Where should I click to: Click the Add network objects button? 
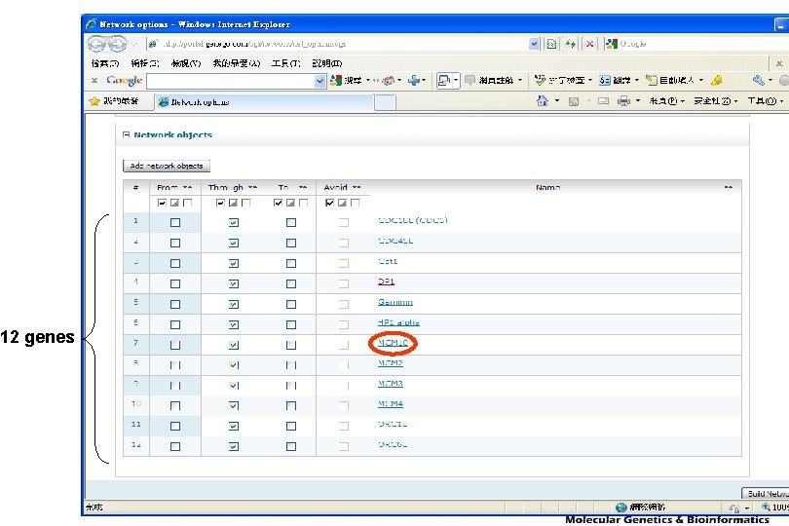pyautogui.click(x=166, y=167)
